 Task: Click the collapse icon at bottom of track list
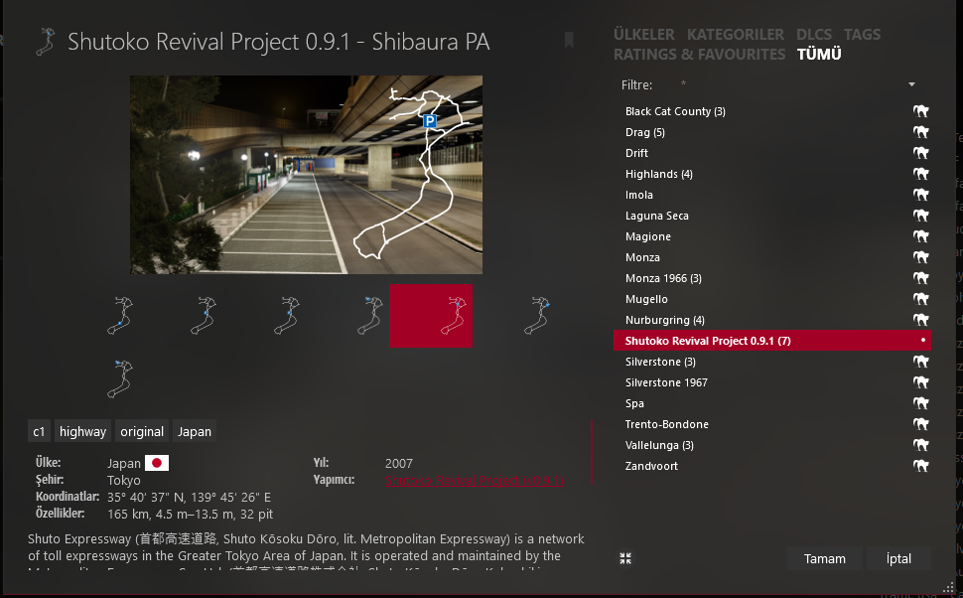pos(625,558)
